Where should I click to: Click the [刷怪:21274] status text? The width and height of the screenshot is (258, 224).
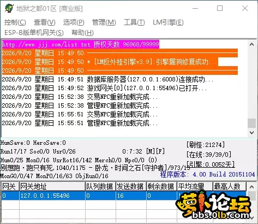[x=206, y=145]
